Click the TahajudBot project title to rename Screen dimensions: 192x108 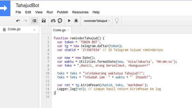pos(27,5)
